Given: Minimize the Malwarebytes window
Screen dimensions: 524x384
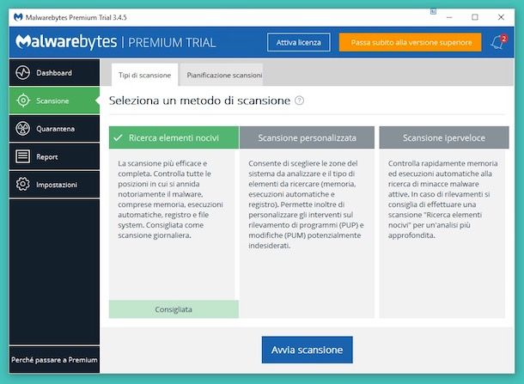Looking at the screenshot, I should pos(449,17).
